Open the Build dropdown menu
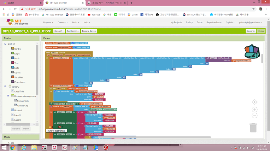This screenshot has height=151, width=270. coord(76,23)
